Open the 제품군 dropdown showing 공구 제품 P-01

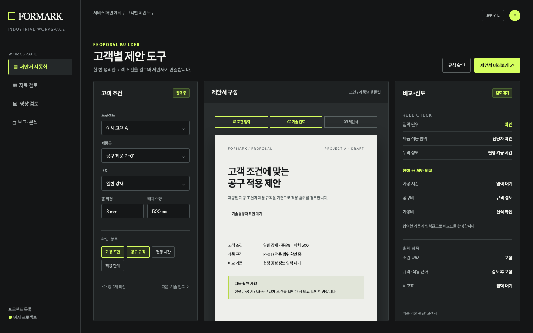coord(145,156)
